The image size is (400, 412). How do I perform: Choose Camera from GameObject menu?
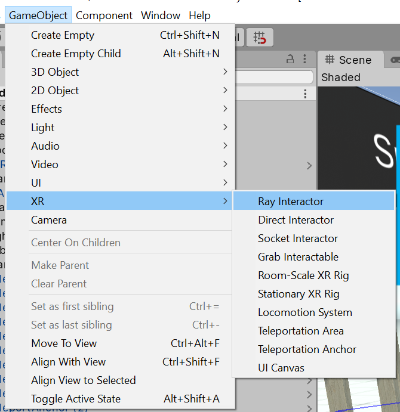120,220
